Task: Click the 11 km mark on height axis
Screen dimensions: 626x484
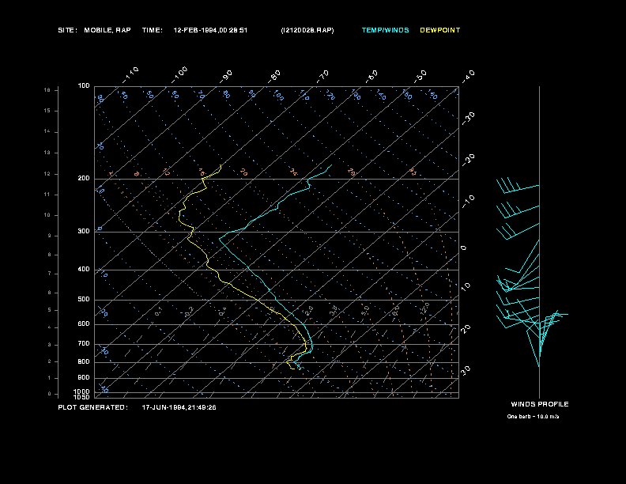Action: coord(47,195)
